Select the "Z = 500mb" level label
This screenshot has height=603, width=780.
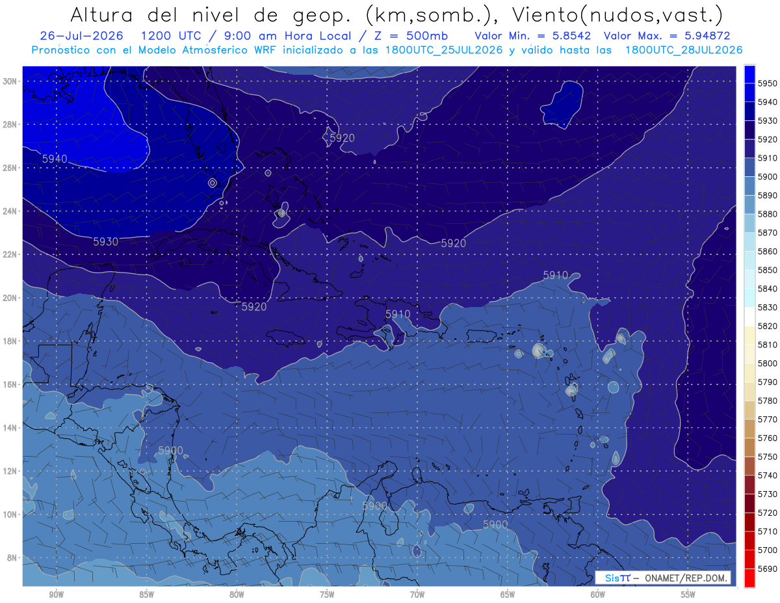pos(411,36)
